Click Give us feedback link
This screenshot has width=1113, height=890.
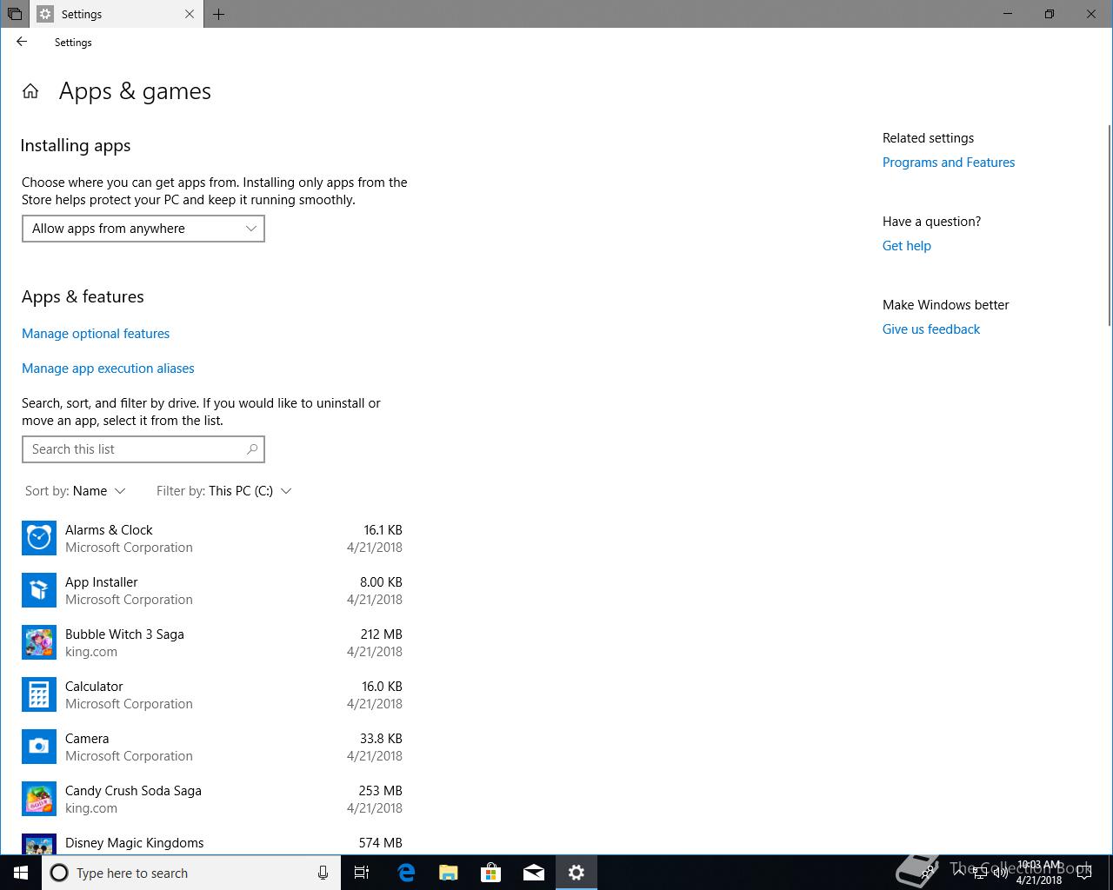click(931, 329)
